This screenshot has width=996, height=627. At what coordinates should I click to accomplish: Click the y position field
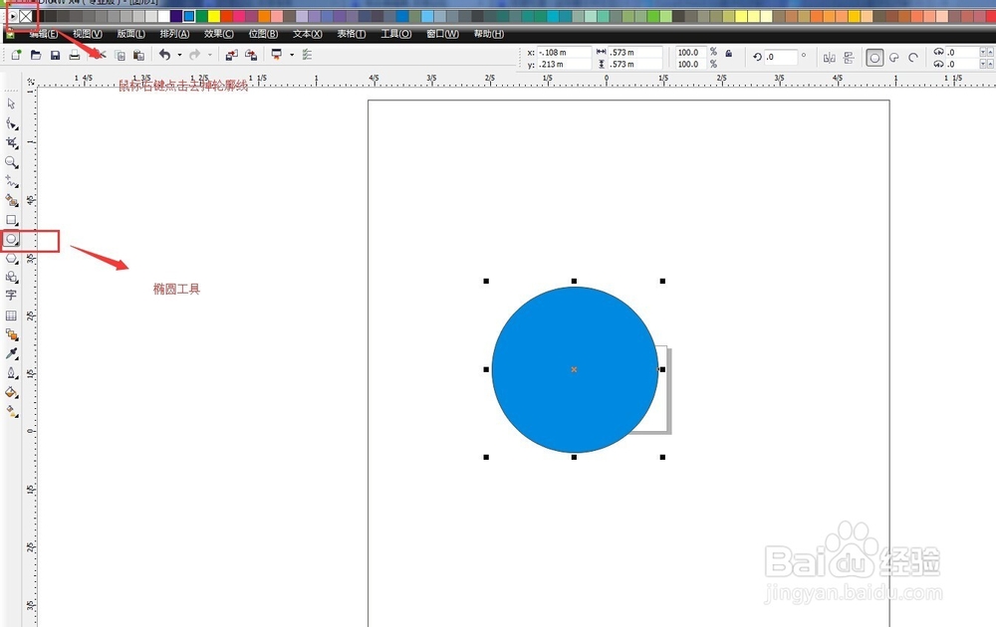point(564,64)
